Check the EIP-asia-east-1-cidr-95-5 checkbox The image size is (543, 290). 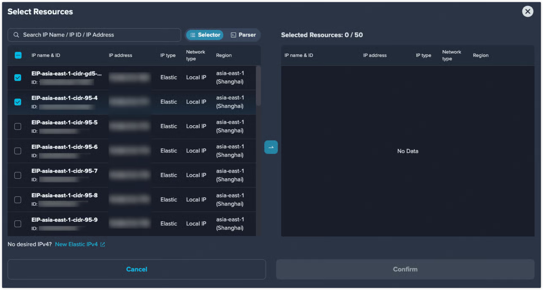point(18,126)
